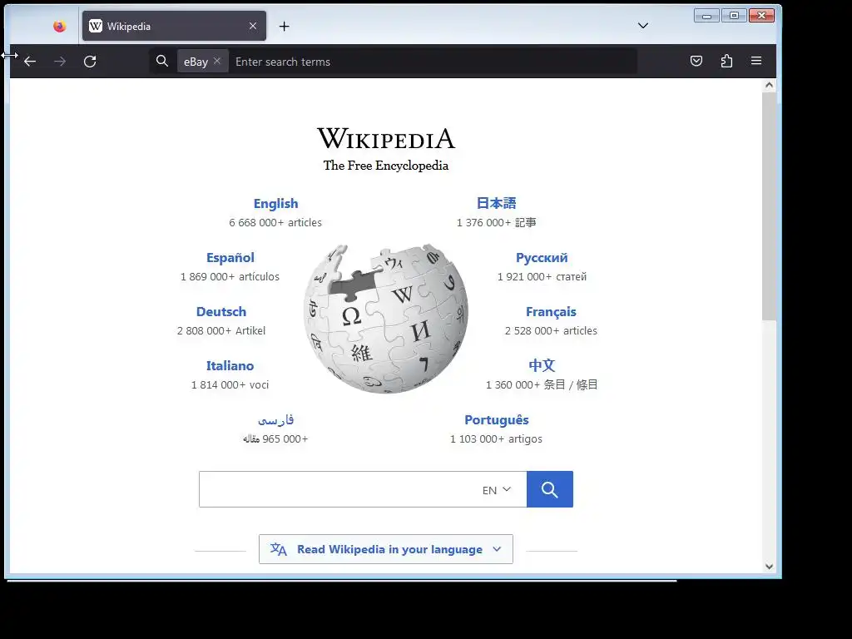Select the eBay search shortcut label
This screenshot has height=639, width=852.
click(196, 62)
